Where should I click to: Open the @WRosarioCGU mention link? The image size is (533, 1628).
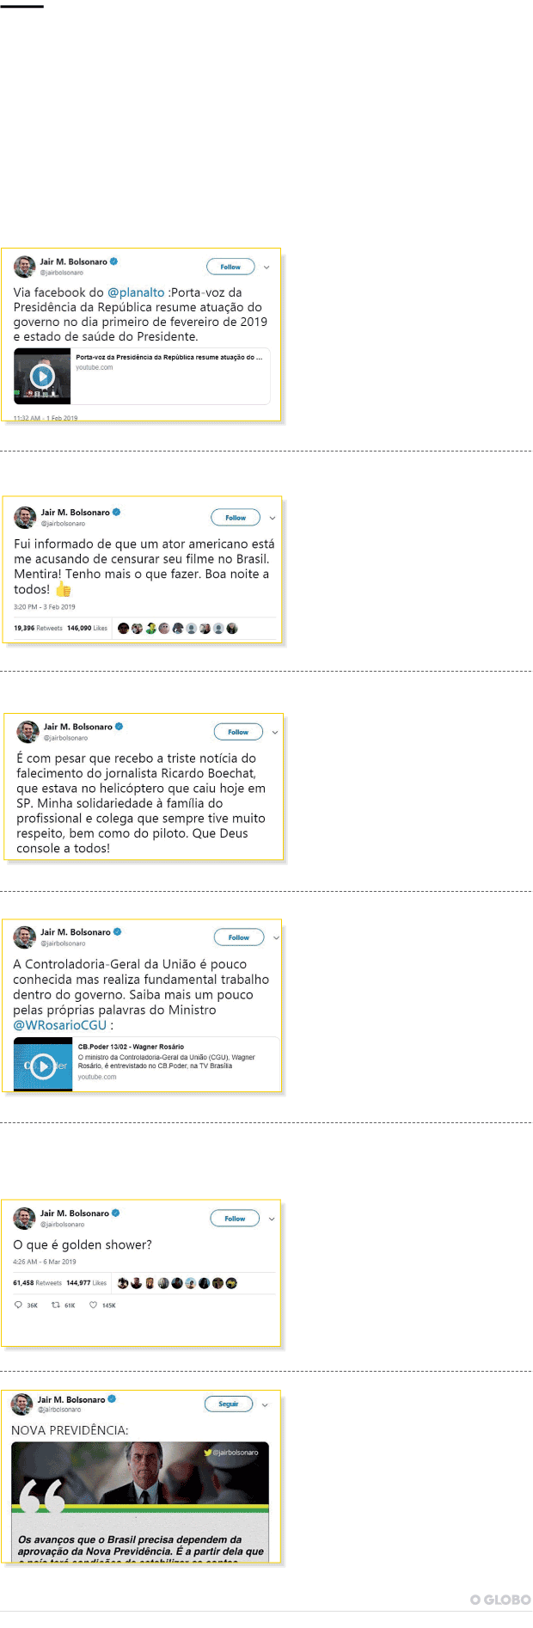point(60,1025)
